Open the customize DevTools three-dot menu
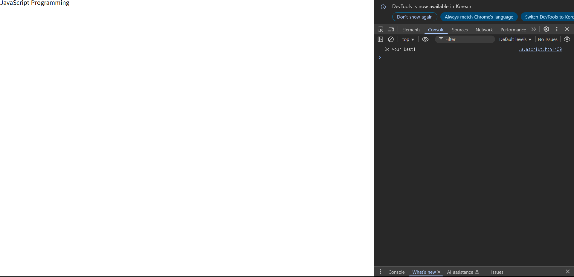 [x=557, y=29]
